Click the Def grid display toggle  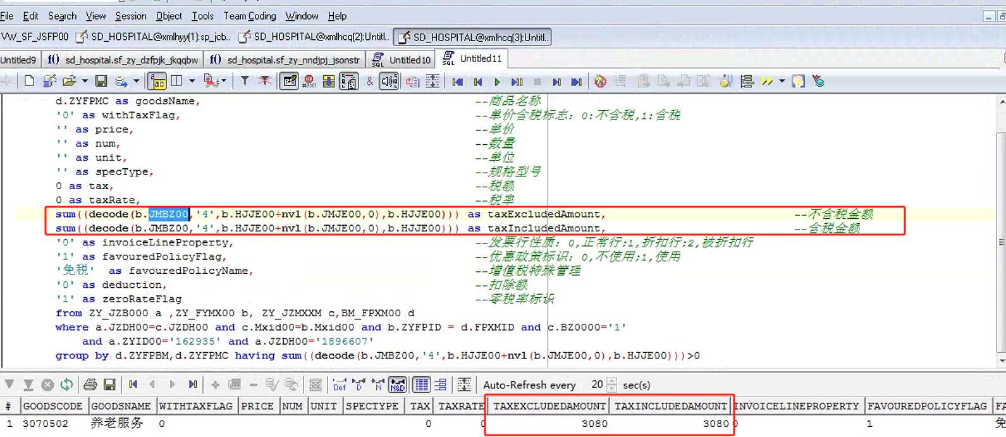340,385
